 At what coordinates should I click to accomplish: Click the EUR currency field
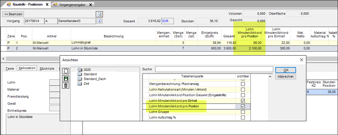click(x=168, y=21)
